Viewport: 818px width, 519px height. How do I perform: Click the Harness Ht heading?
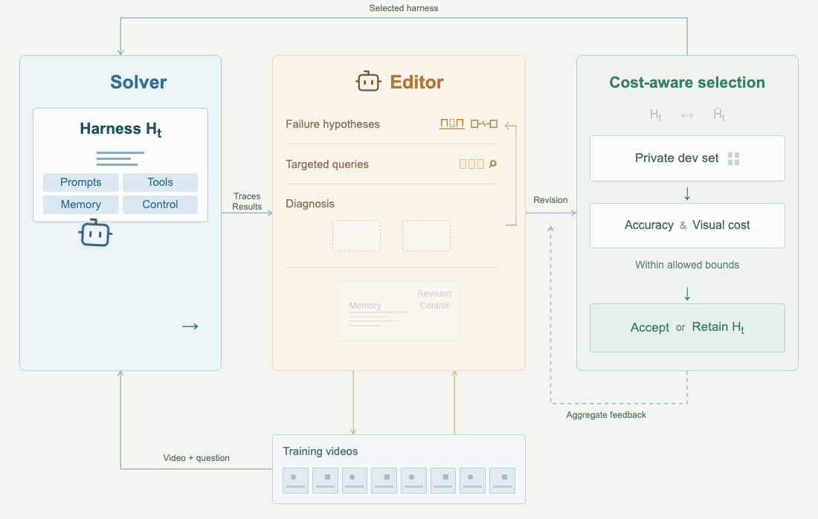coord(120,129)
